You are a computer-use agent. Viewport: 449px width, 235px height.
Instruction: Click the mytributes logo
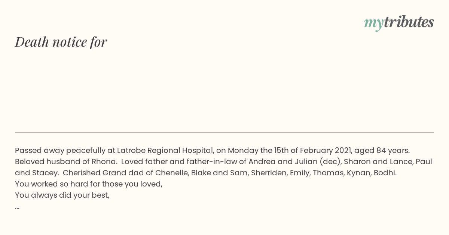click(399, 23)
